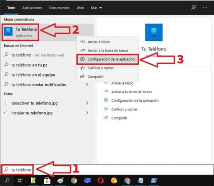Open the paint palette app on taskbar
Image resolution: width=214 pixels, height=186 pixels.
tap(60, 181)
